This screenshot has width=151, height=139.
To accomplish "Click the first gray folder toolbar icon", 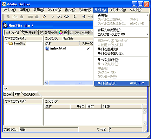I will tap(8, 17).
